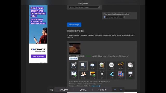The width and height of the screenshot is (166, 93).
Task: Choose the 'people' word suggestion
Action: (x=64, y=90)
